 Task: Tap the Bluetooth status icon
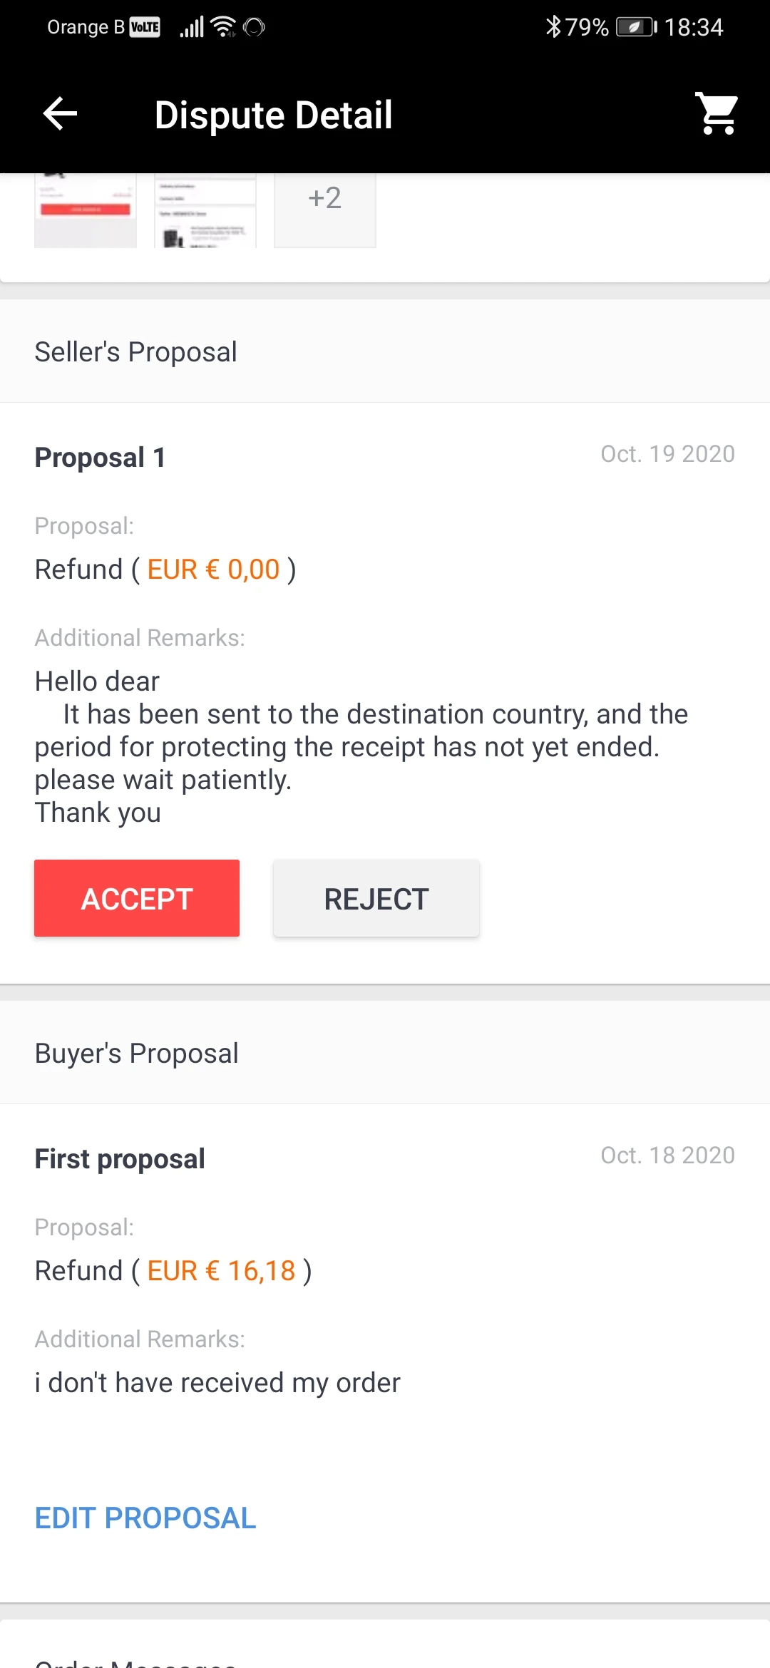(553, 27)
